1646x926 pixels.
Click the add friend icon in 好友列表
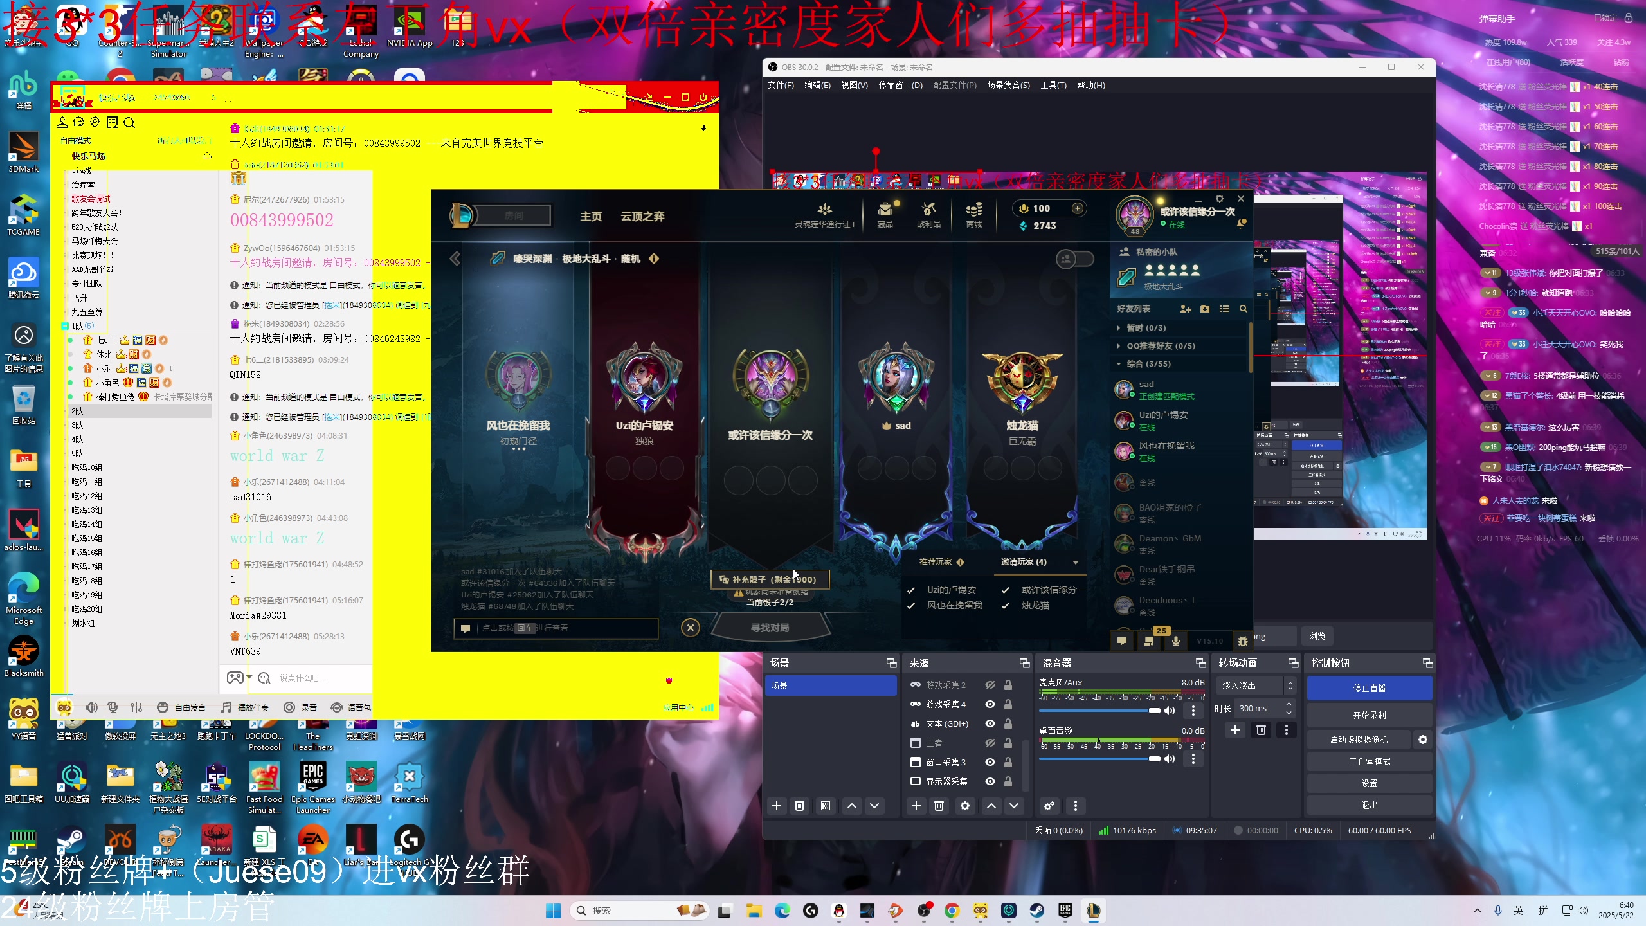pyautogui.click(x=1186, y=309)
